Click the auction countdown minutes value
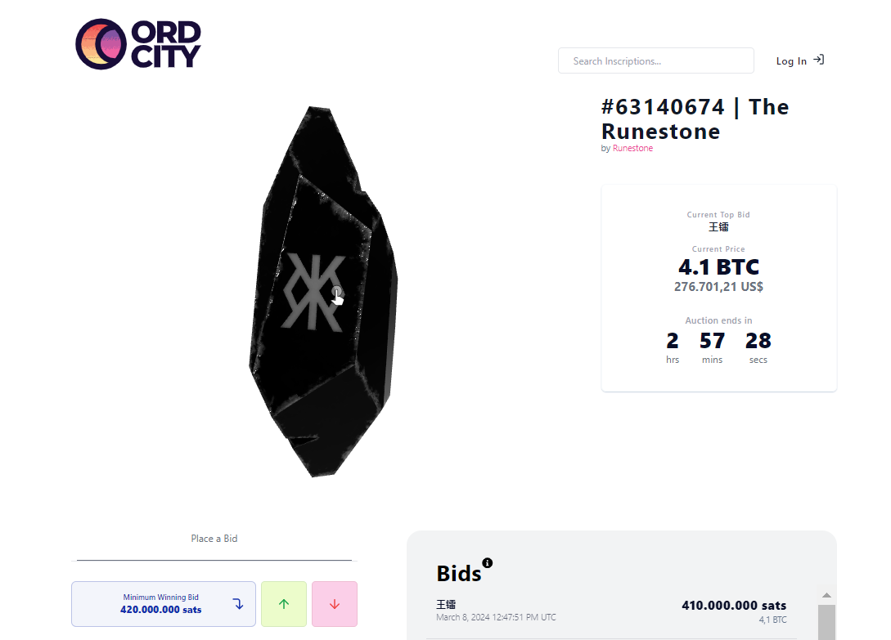This screenshot has width=891, height=640. coord(712,340)
